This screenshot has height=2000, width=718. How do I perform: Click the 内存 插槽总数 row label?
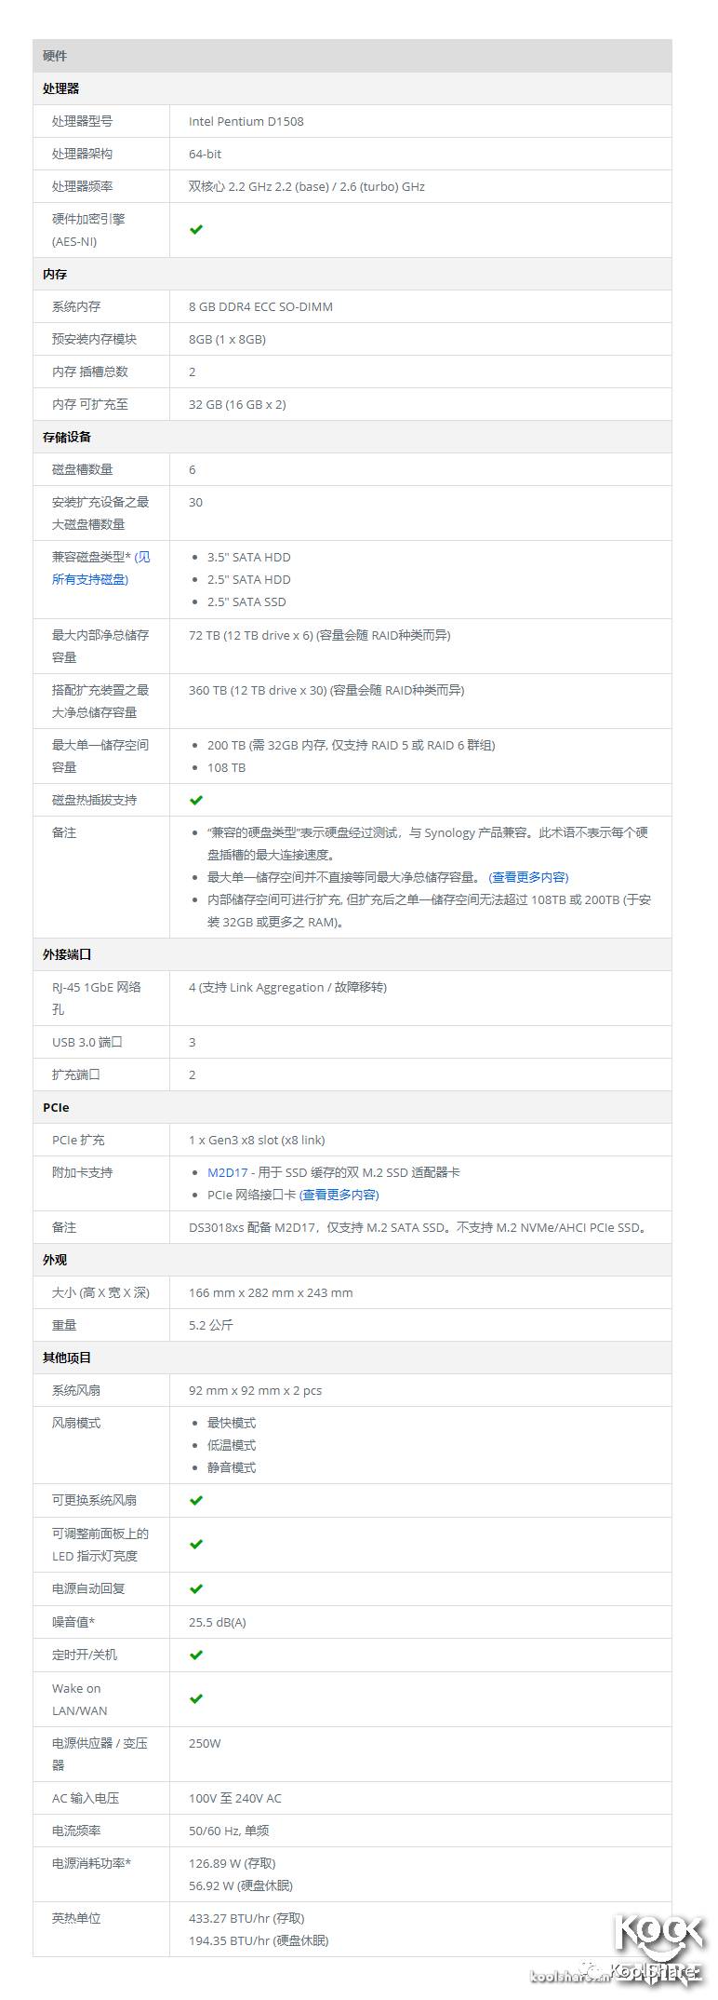click(90, 372)
